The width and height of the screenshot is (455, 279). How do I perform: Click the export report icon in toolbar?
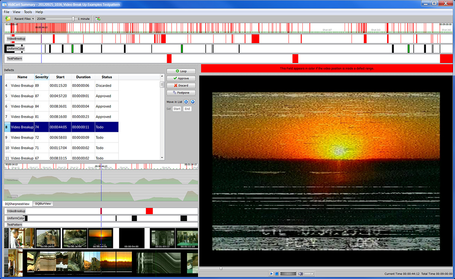click(x=98, y=19)
